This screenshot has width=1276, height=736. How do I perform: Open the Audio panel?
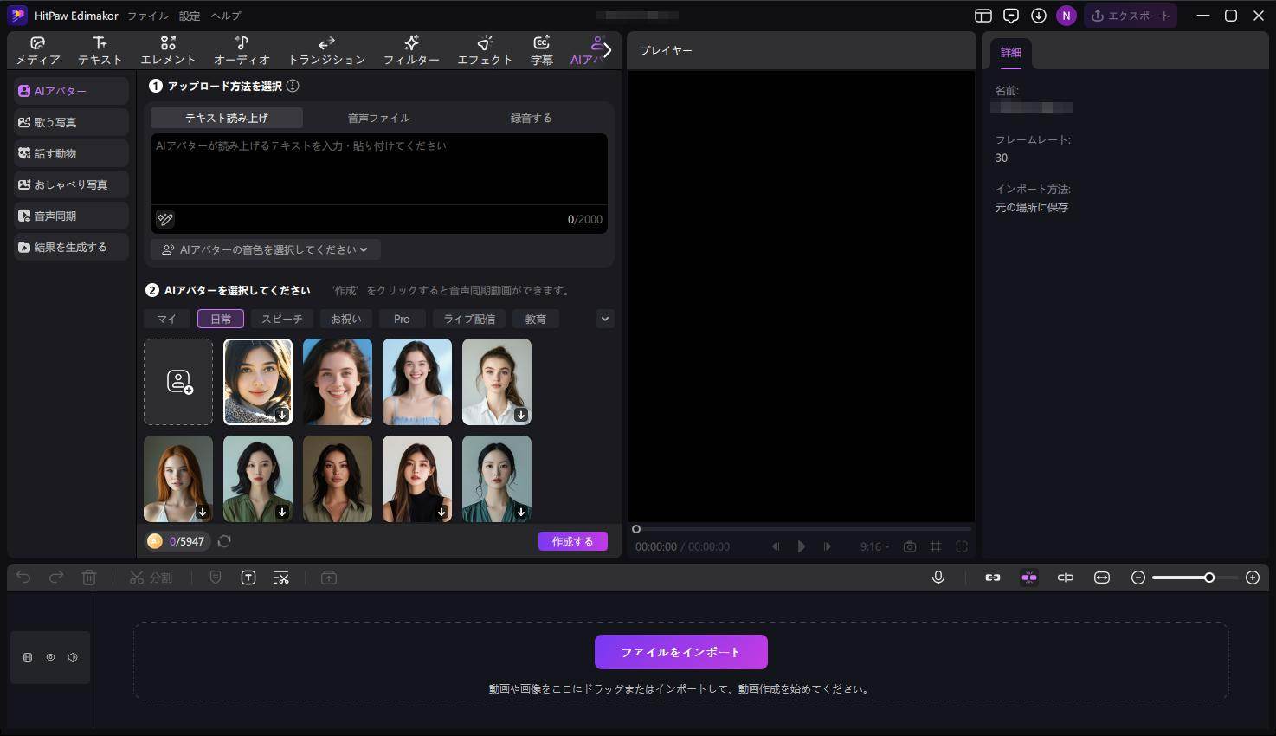click(242, 50)
